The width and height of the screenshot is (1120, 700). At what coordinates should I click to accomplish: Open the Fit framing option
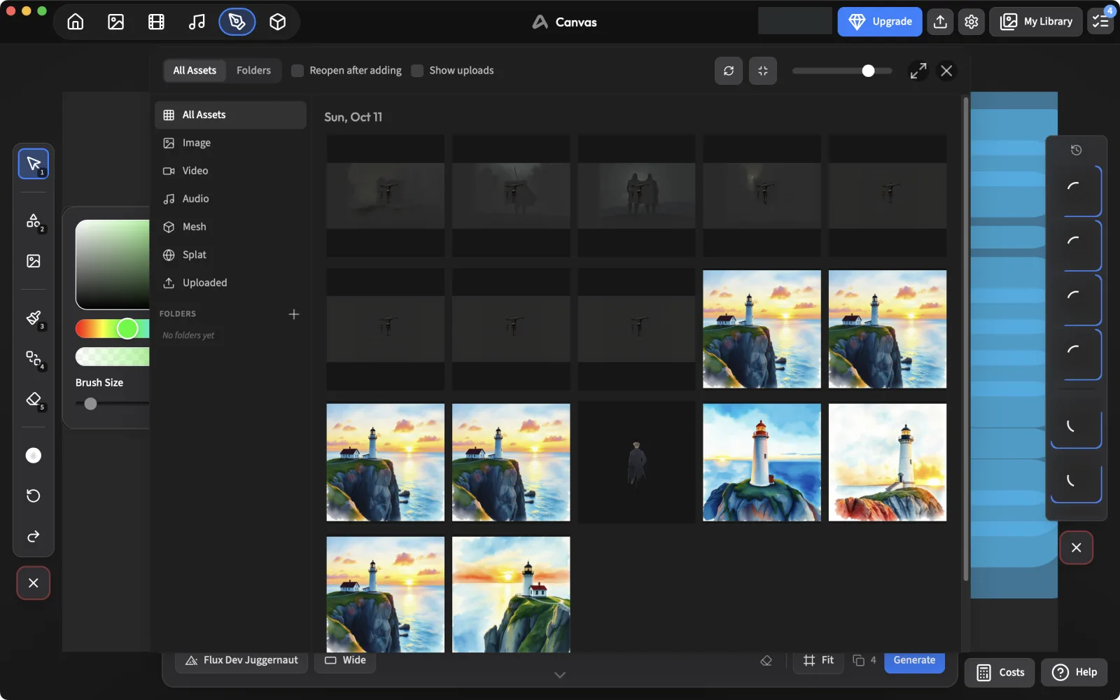(x=819, y=660)
